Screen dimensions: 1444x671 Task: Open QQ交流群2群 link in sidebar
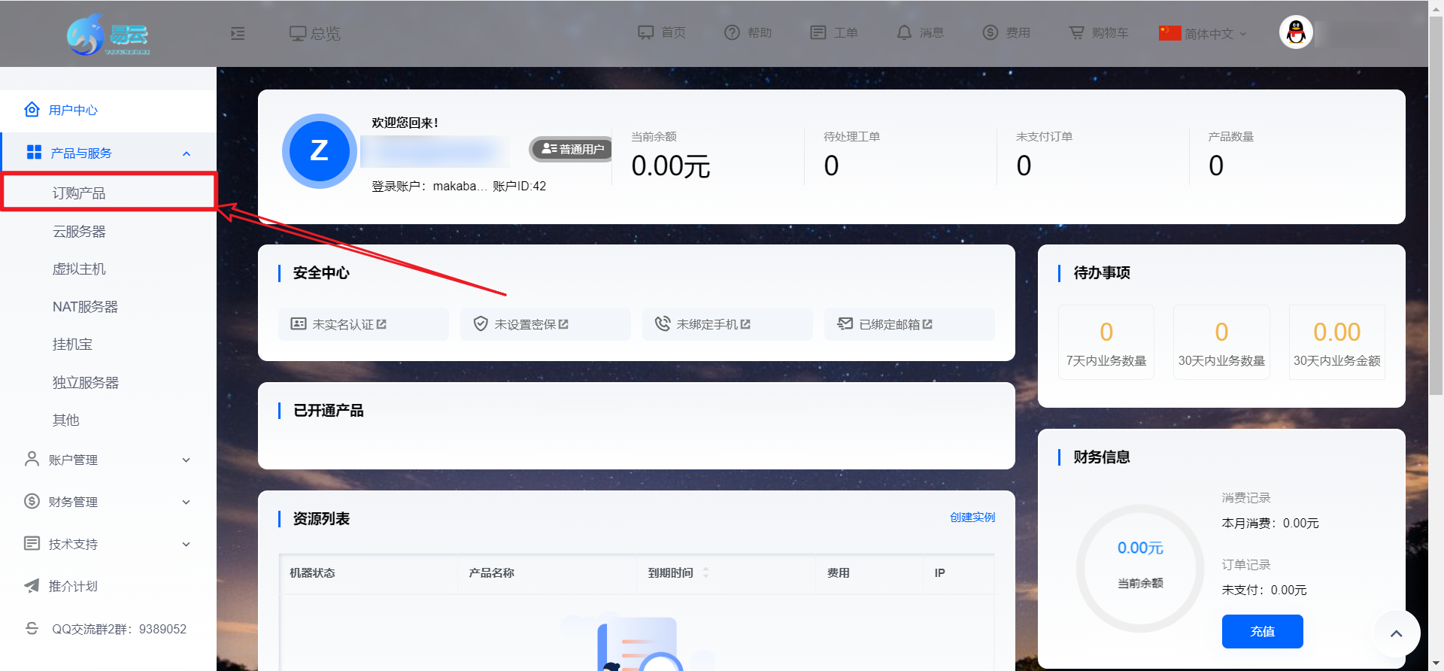point(119,629)
